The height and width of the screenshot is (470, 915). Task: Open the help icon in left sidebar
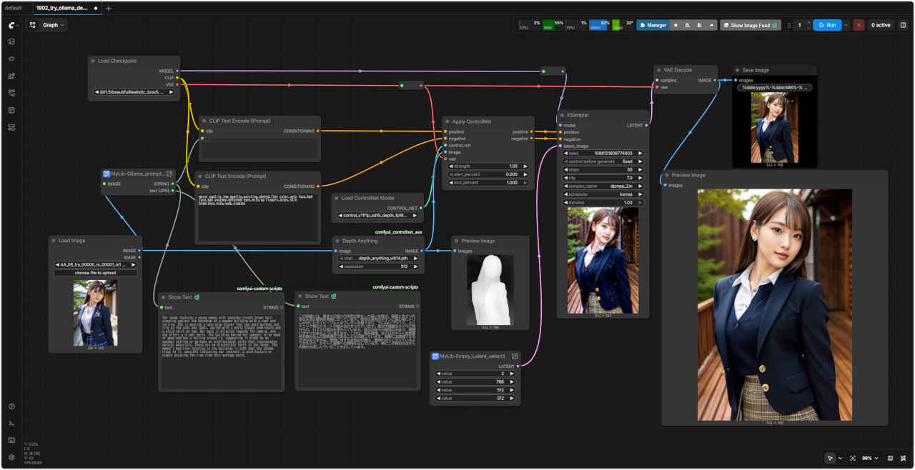pos(11,406)
